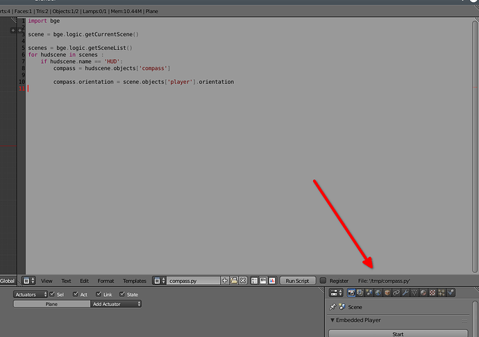Screen dimensions: 479x337
Task: Open the World properties tab
Action: point(378,293)
